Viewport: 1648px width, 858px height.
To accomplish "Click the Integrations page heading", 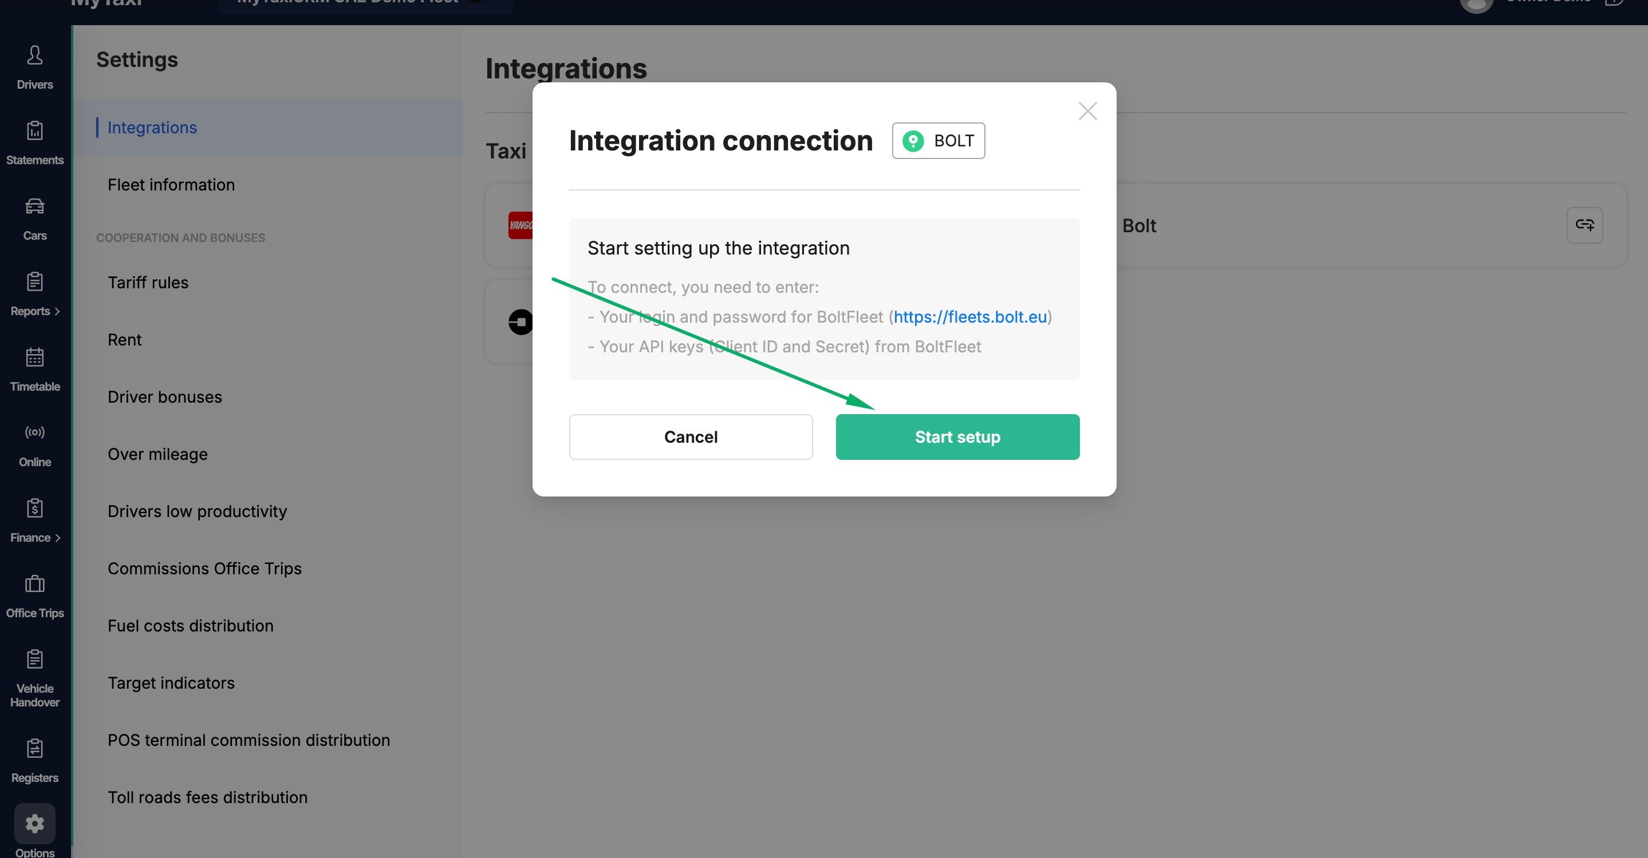I will click(x=566, y=69).
